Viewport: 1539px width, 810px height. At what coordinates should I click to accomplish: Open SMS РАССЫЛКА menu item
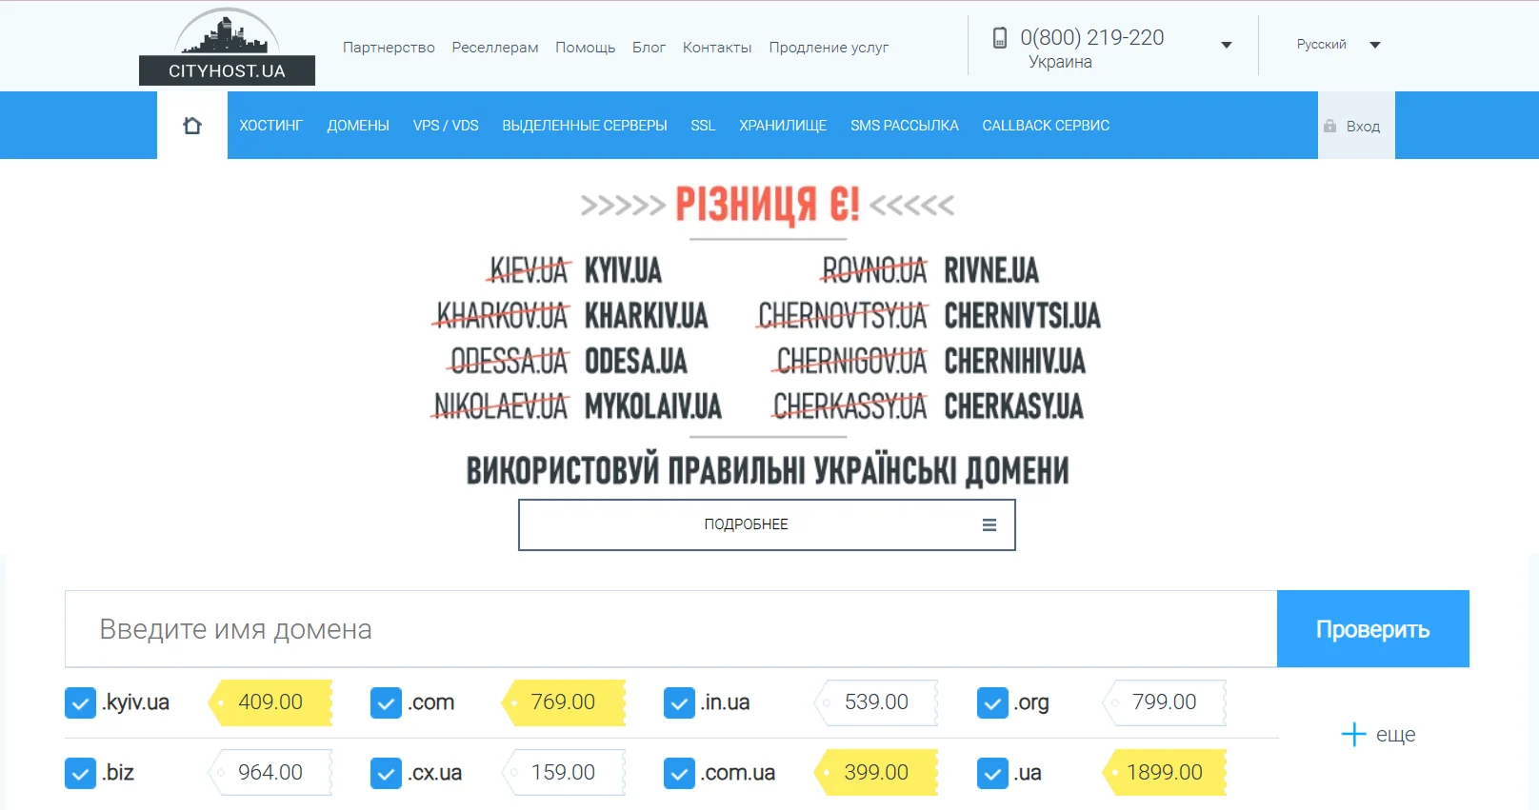point(905,126)
